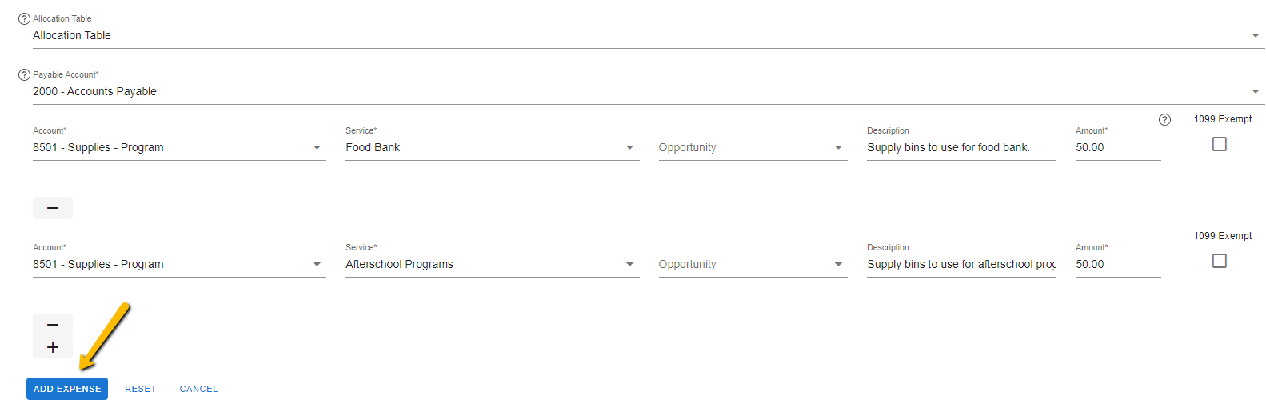Expand the first Account 8501 dropdown
The width and height of the screenshot is (1266, 416).
tap(179, 147)
